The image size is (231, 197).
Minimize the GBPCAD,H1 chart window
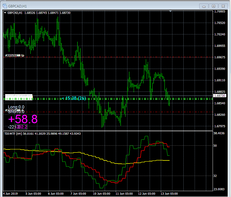(204, 6)
